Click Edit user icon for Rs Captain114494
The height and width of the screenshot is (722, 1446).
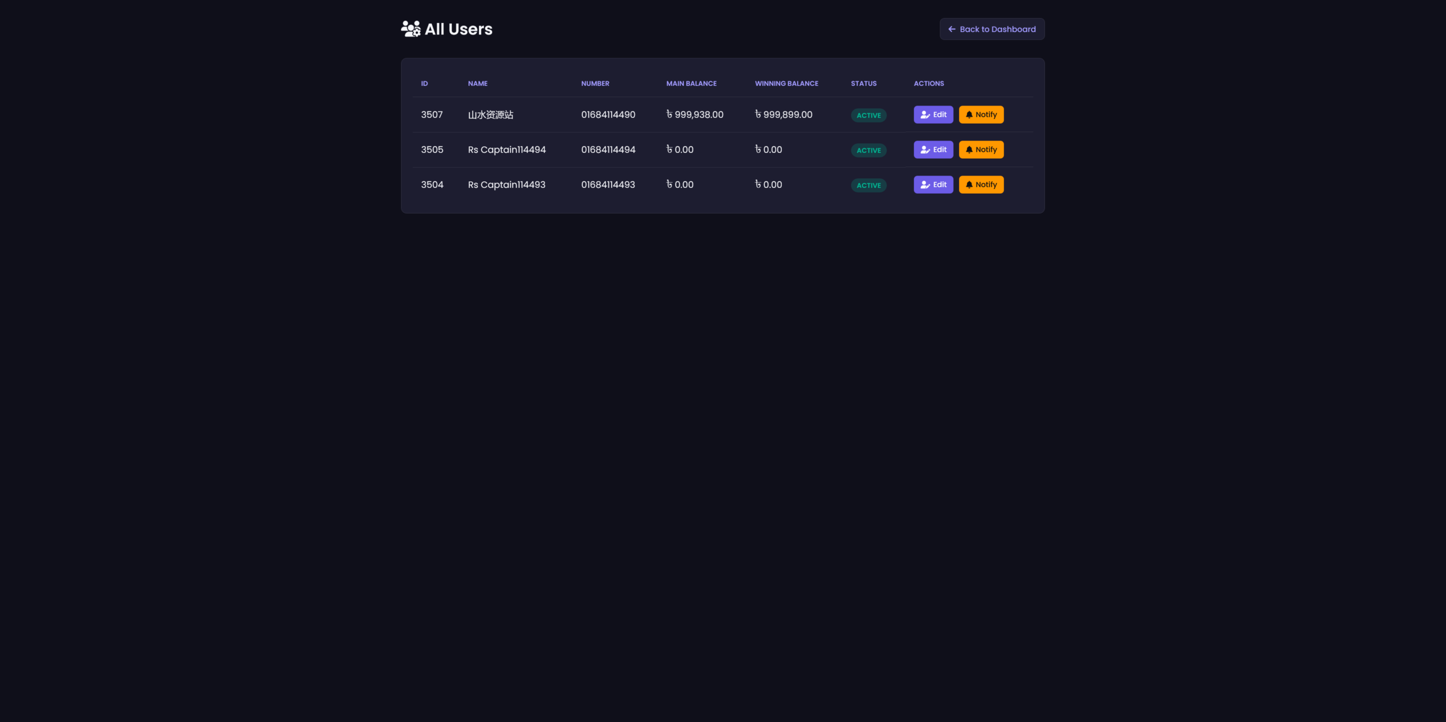point(925,150)
